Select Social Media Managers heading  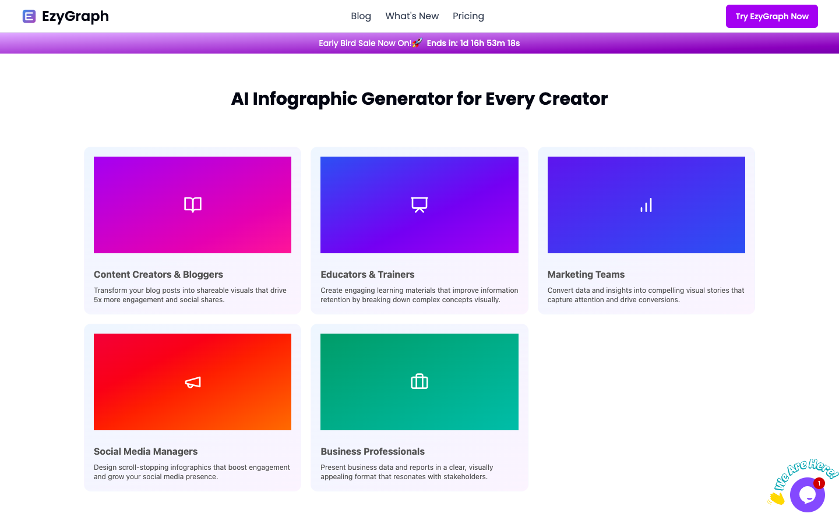point(146,451)
